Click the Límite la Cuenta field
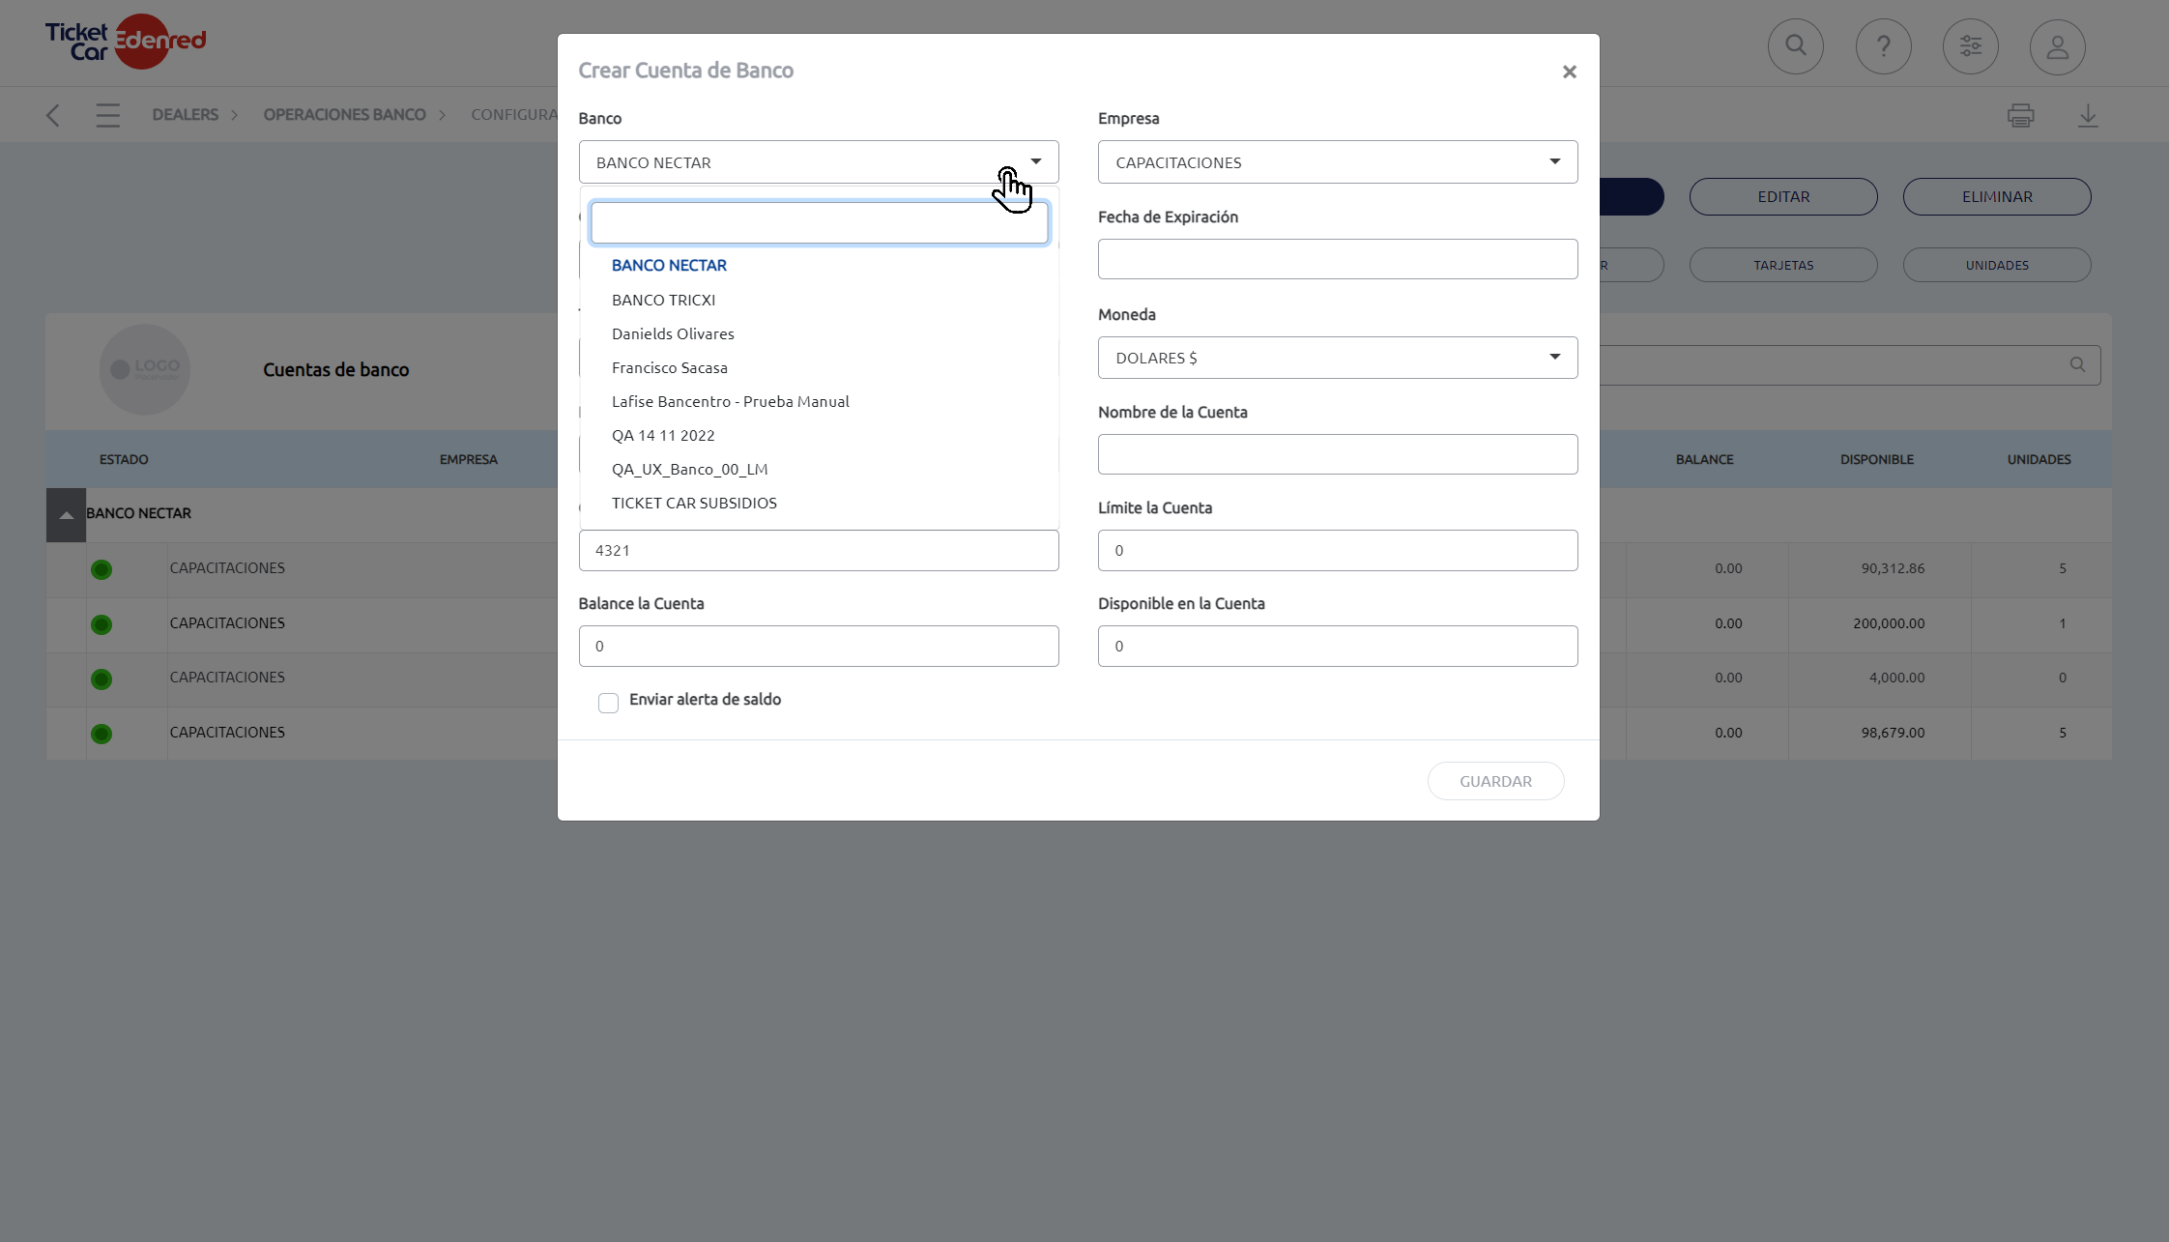 [1338, 550]
